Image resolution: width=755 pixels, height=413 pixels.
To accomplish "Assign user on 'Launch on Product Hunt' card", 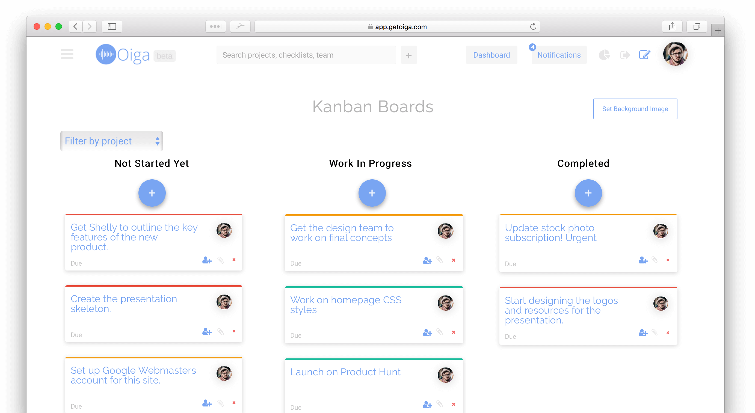I will tap(427, 405).
